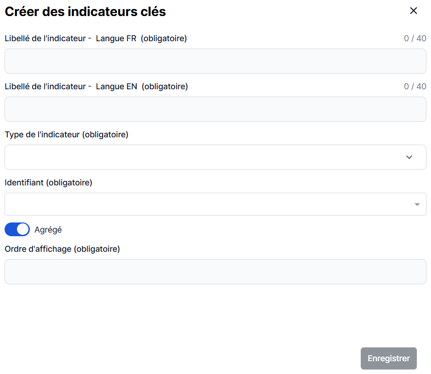Click the chevron in the Type de l'indicateur field

[x=409, y=157]
